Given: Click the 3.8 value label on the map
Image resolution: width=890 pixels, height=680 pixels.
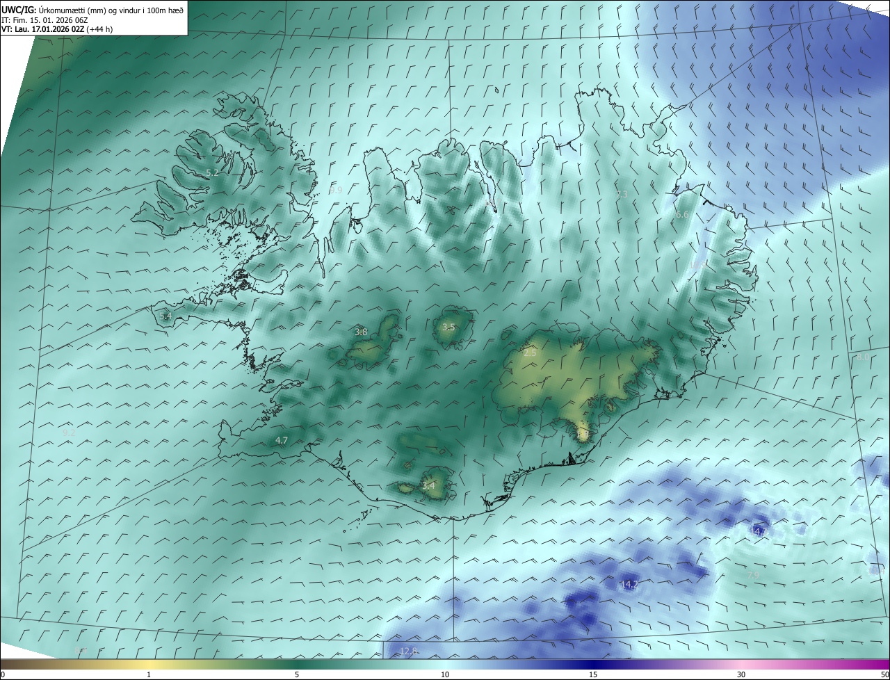Looking at the screenshot, I should pyautogui.click(x=361, y=332).
